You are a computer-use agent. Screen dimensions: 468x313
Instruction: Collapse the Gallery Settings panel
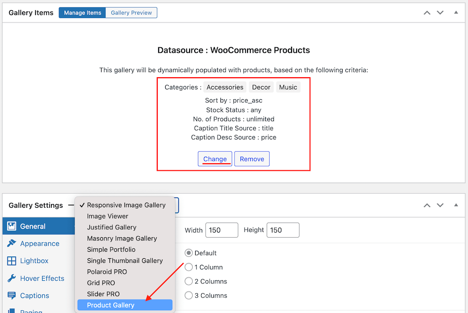pyautogui.click(x=456, y=205)
